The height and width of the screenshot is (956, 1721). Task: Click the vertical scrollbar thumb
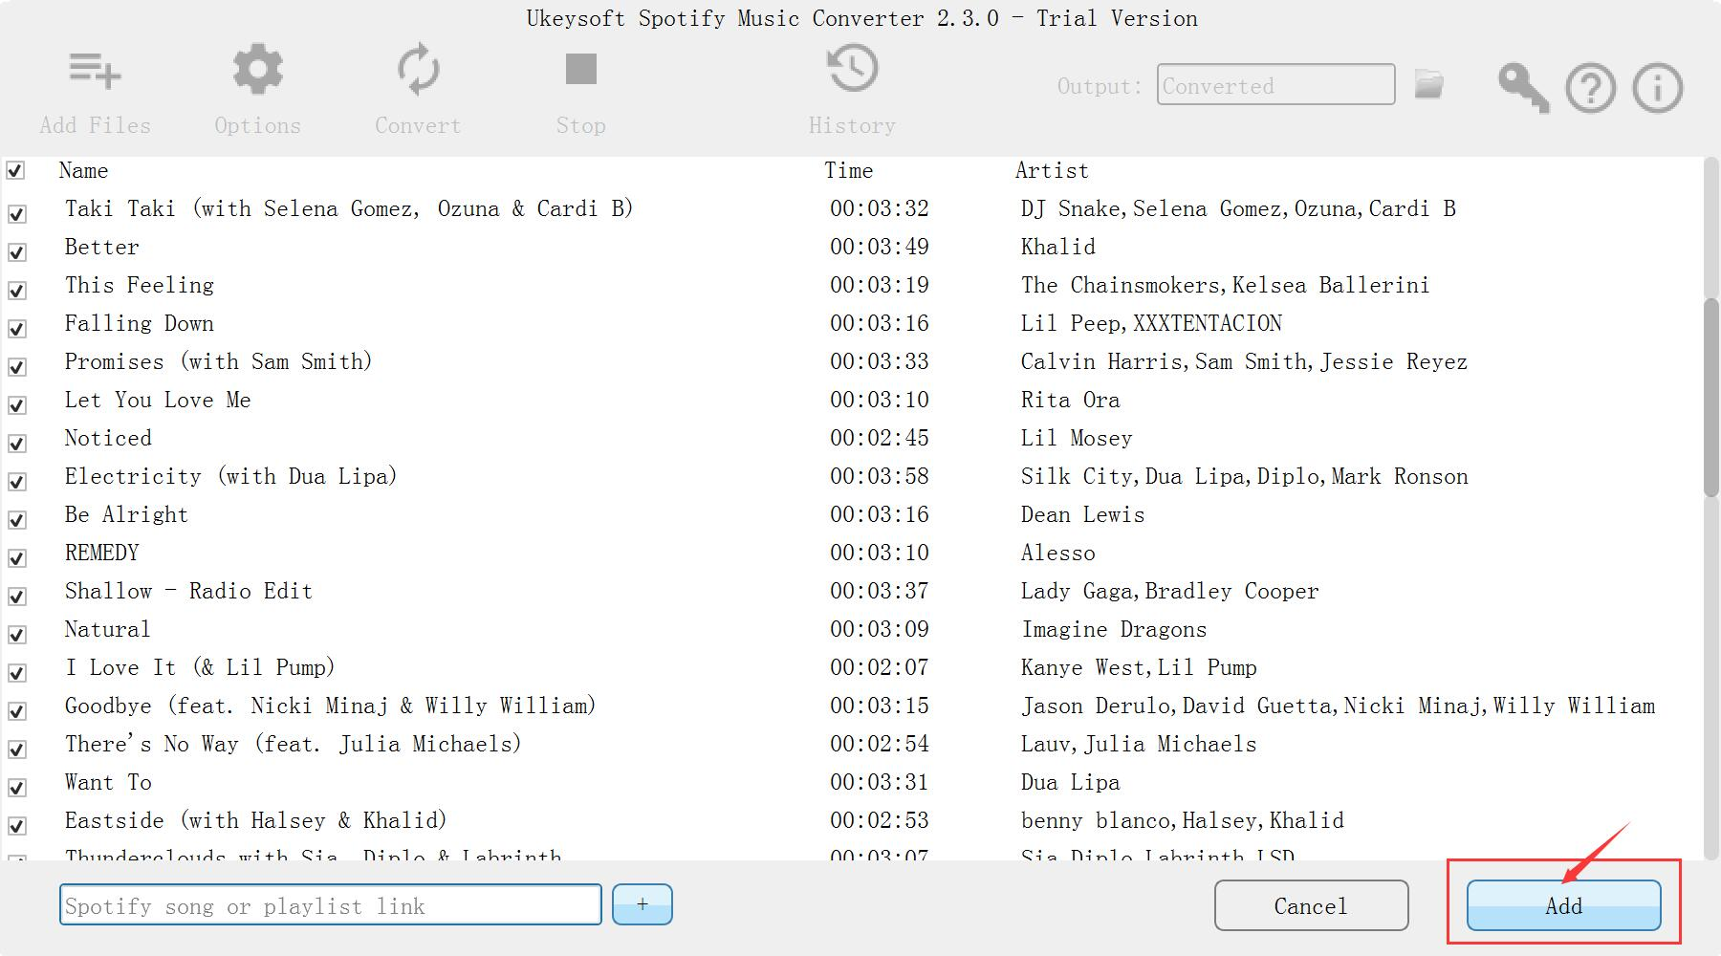pos(1710,397)
